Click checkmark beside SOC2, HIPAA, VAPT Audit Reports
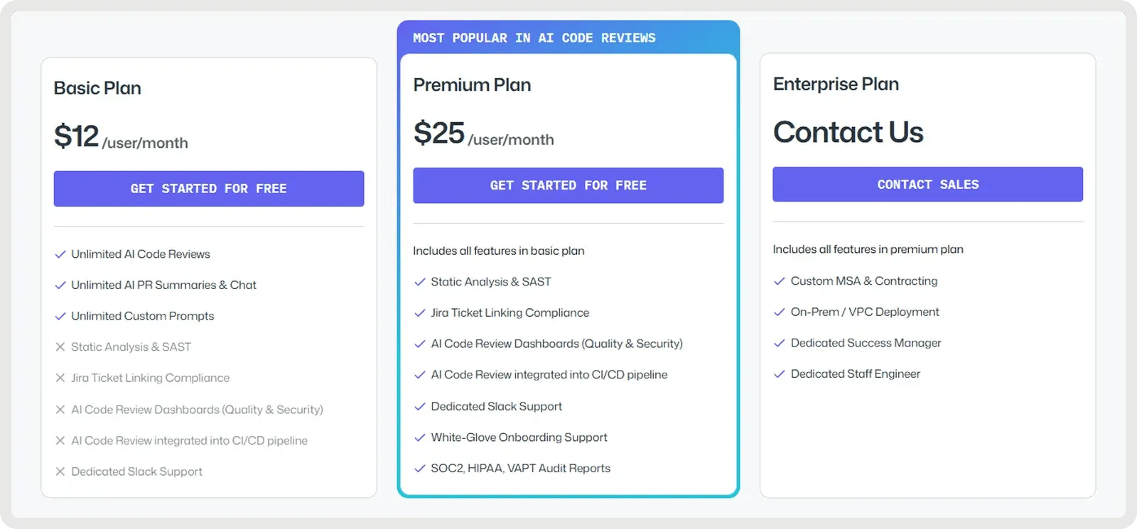The image size is (1137, 529). pos(420,469)
